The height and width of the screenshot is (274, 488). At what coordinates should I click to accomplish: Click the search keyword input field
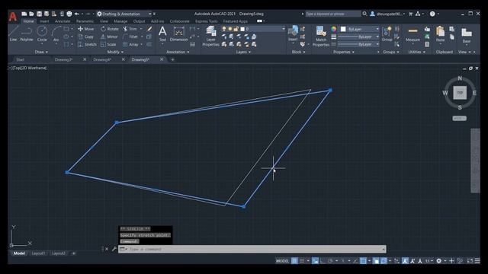[x=332, y=14]
